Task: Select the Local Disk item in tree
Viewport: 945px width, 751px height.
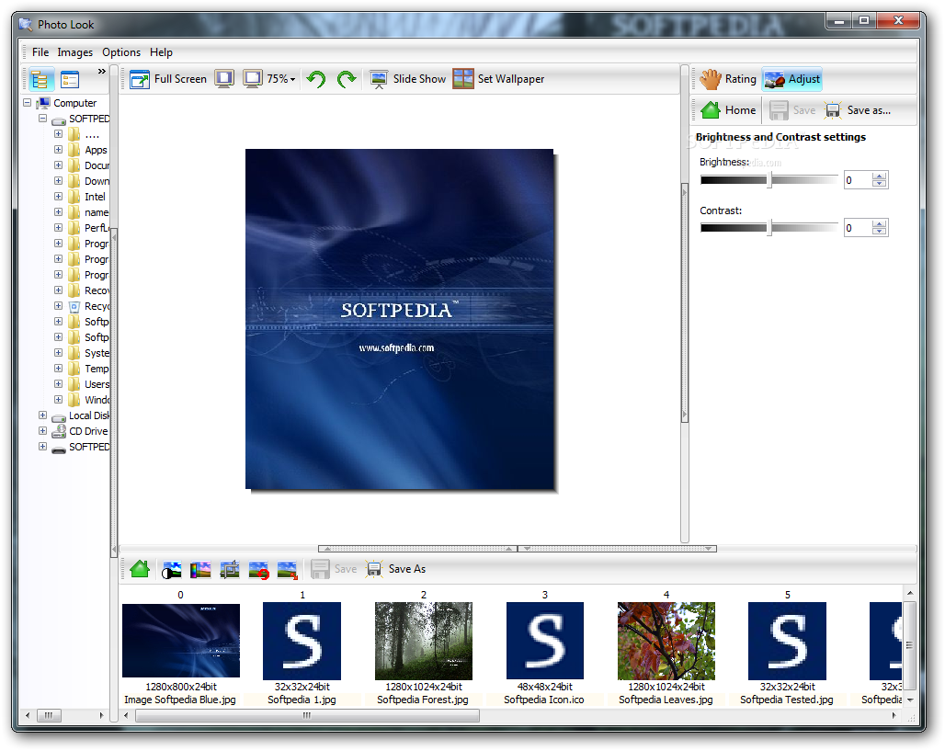Action: pyautogui.click(x=89, y=415)
